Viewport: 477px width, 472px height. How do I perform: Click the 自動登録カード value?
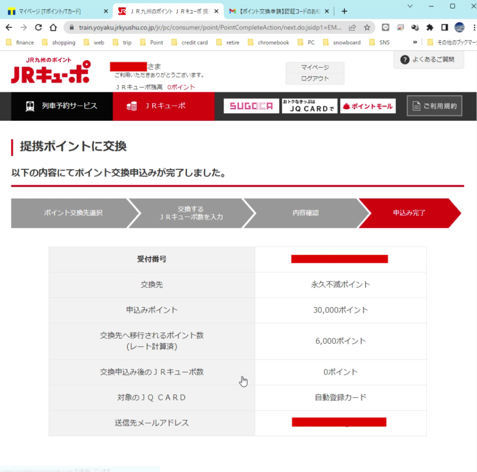point(341,397)
